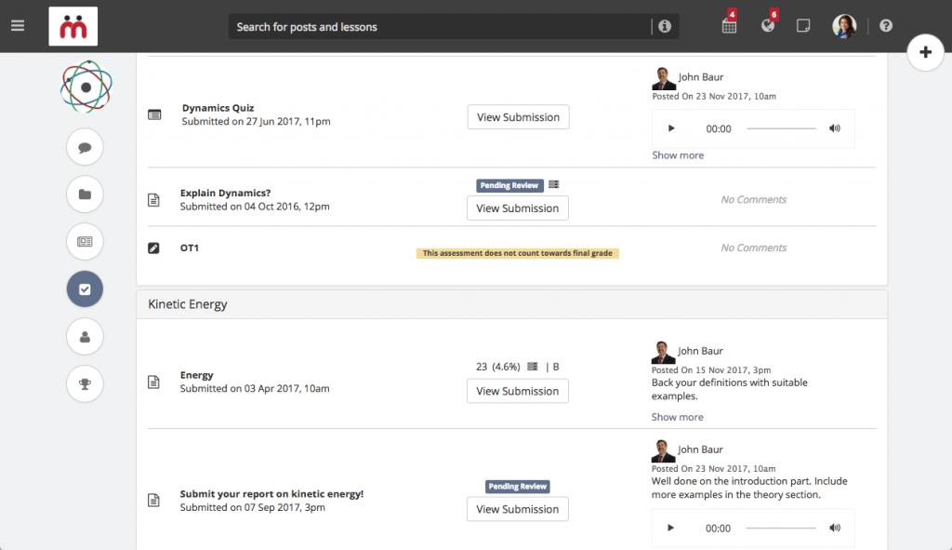952x550 pixels.
Task: View submission for Explain Dynamics?
Action: 517,208
